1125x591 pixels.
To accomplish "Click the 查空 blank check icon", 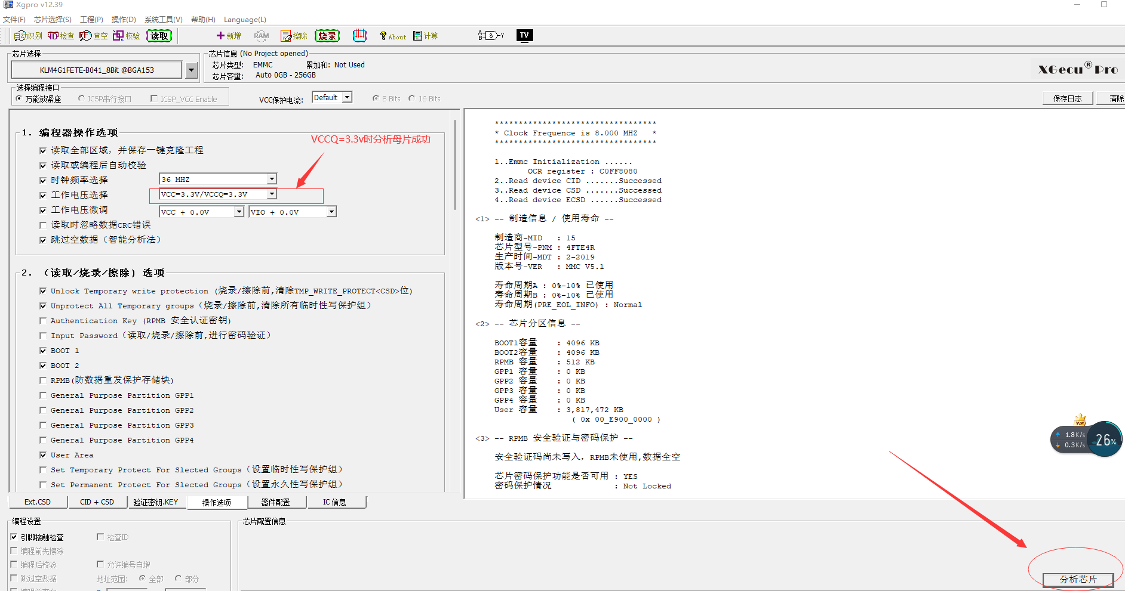I will (93, 36).
